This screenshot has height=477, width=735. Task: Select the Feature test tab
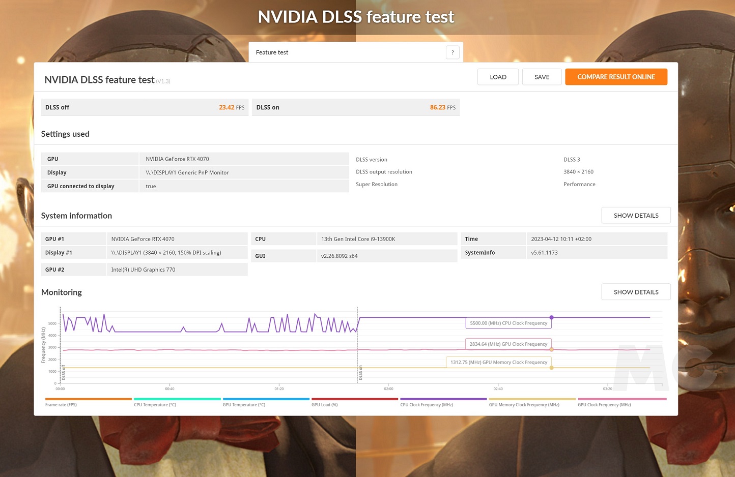272,52
